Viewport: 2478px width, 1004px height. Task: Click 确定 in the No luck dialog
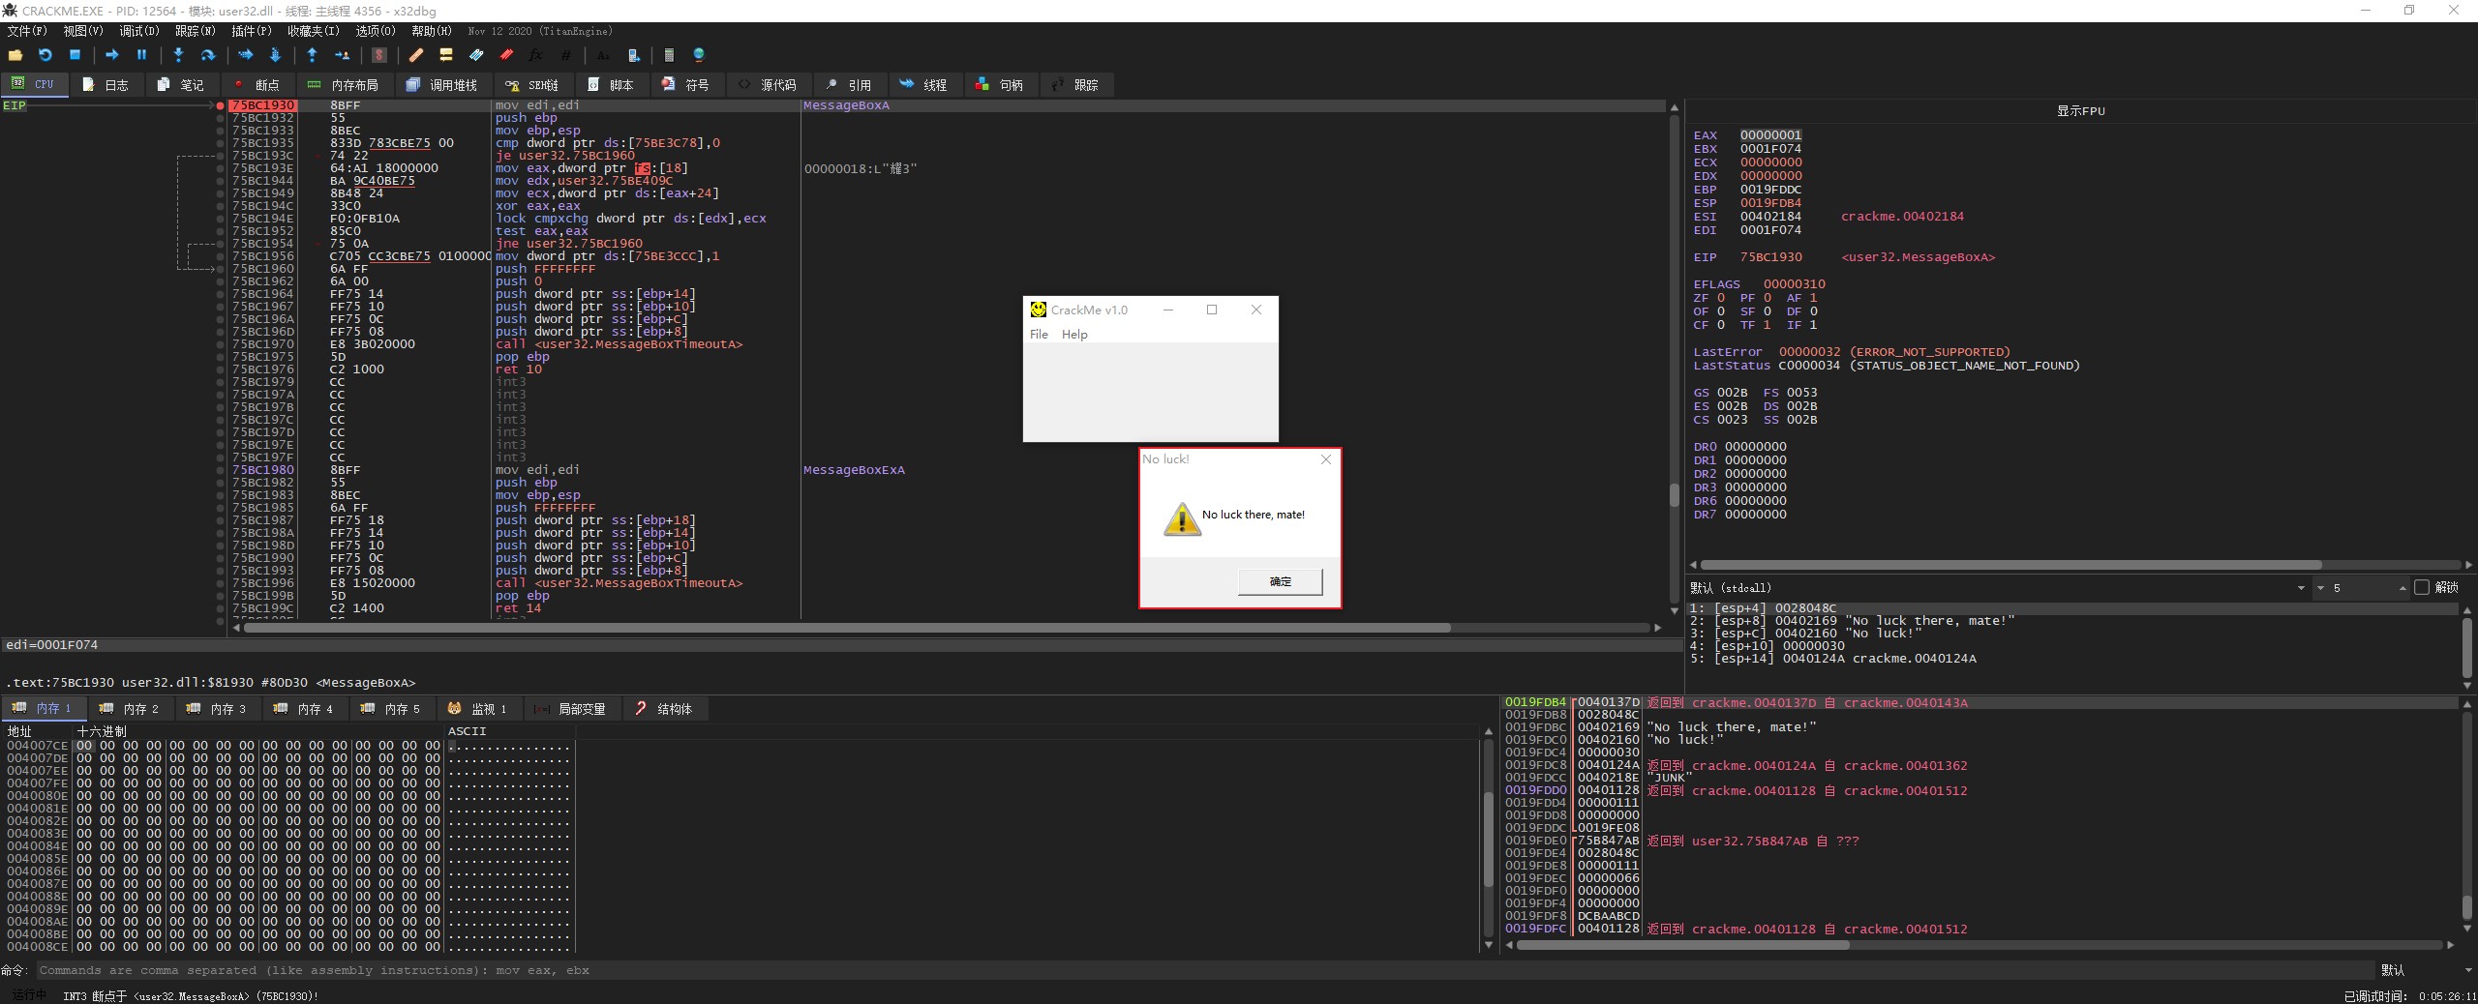[x=1280, y=581]
